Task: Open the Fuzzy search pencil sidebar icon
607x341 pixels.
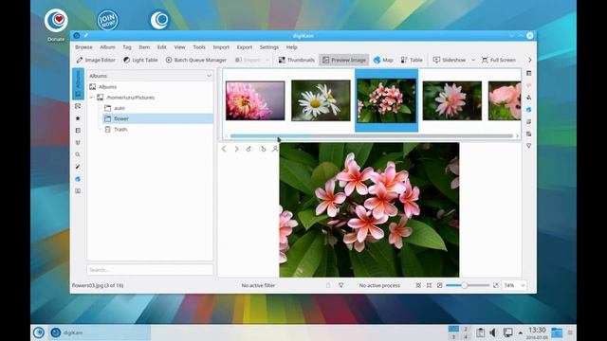Action: [x=78, y=167]
